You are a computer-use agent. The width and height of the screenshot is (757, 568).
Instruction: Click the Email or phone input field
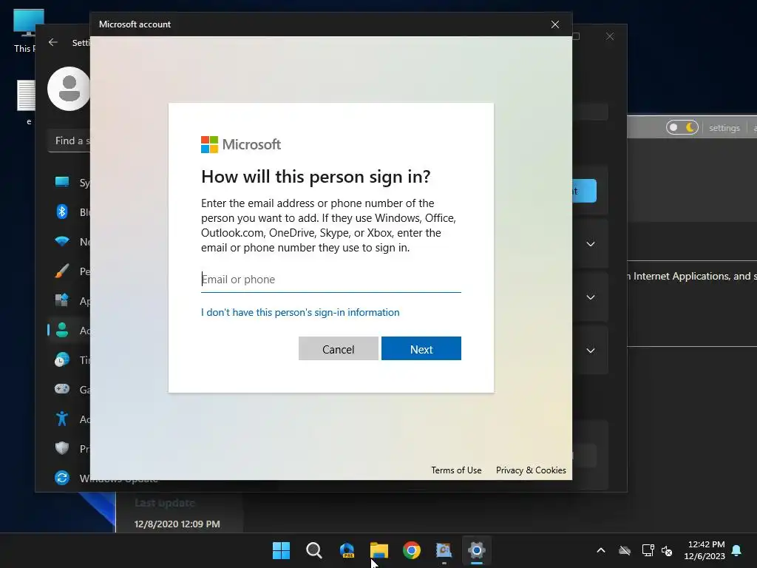pos(330,280)
